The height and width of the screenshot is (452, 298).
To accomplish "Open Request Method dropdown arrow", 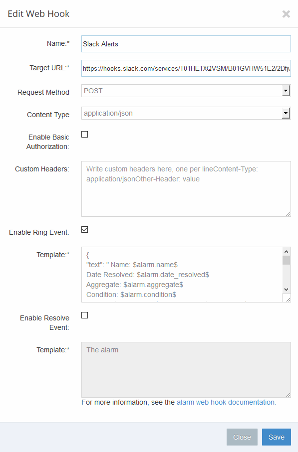I will pos(286,91).
